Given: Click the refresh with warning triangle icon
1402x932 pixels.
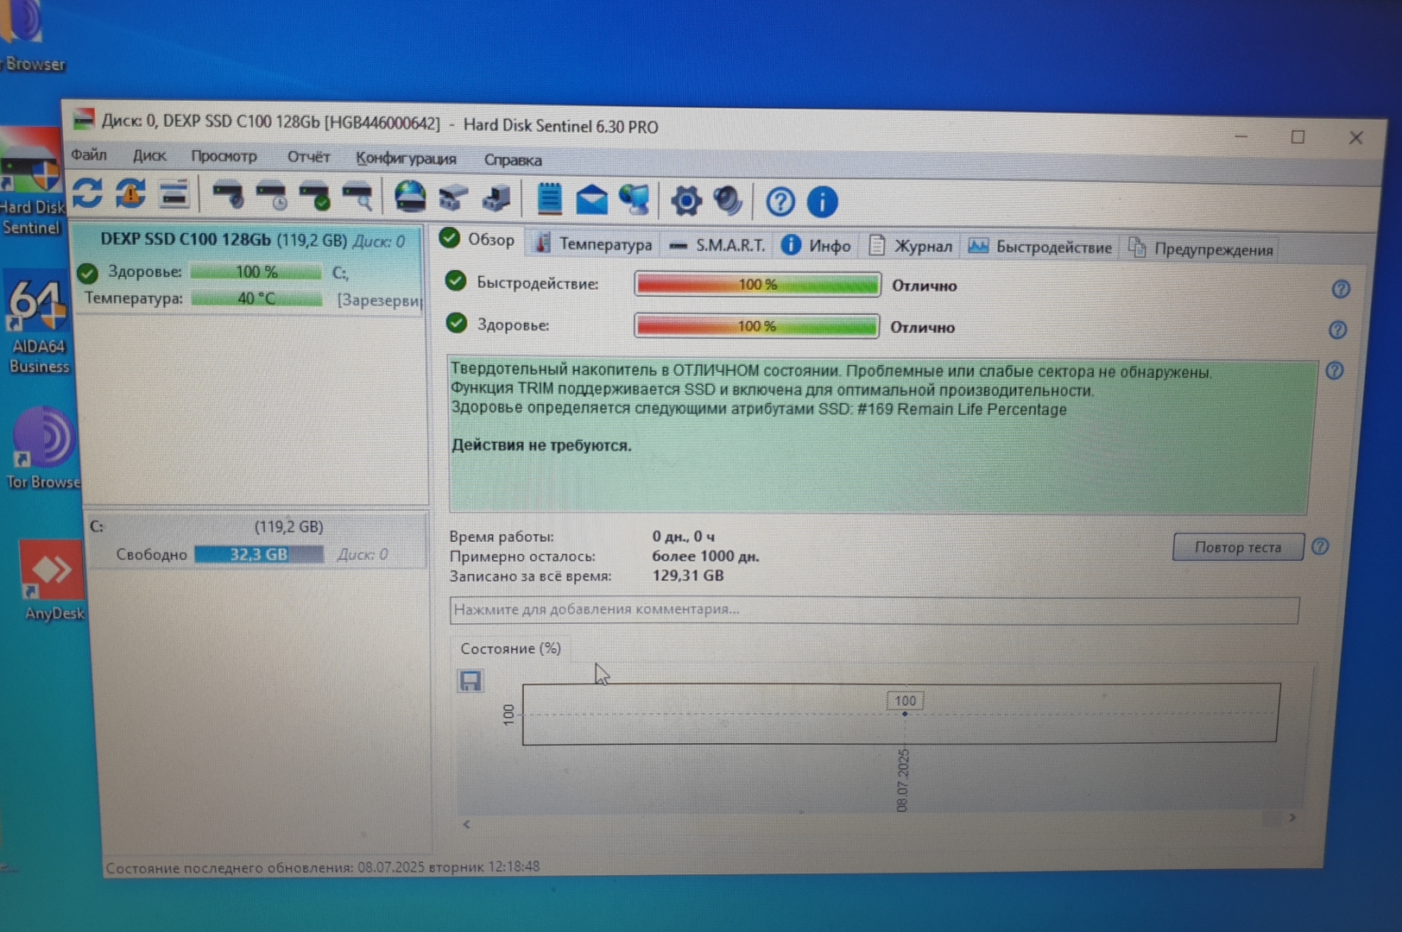Looking at the screenshot, I should [x=130, y=194].
